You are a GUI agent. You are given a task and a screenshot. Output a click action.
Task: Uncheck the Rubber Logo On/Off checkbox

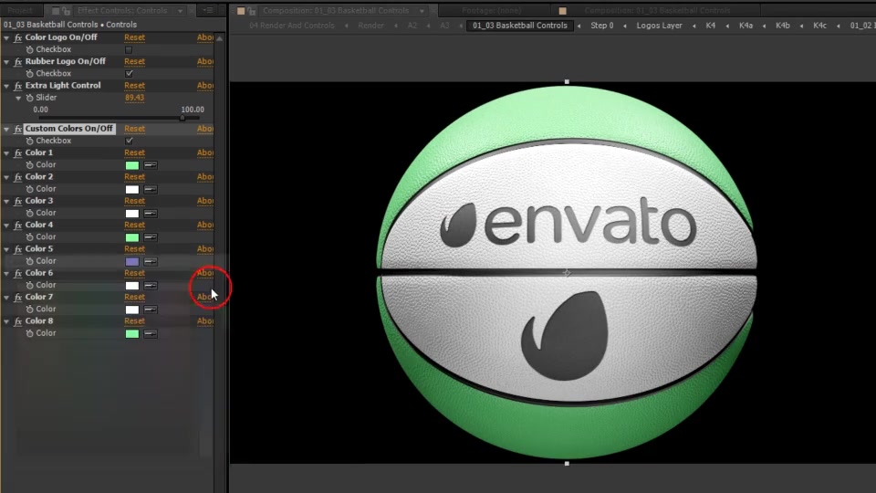pos(129,73)
